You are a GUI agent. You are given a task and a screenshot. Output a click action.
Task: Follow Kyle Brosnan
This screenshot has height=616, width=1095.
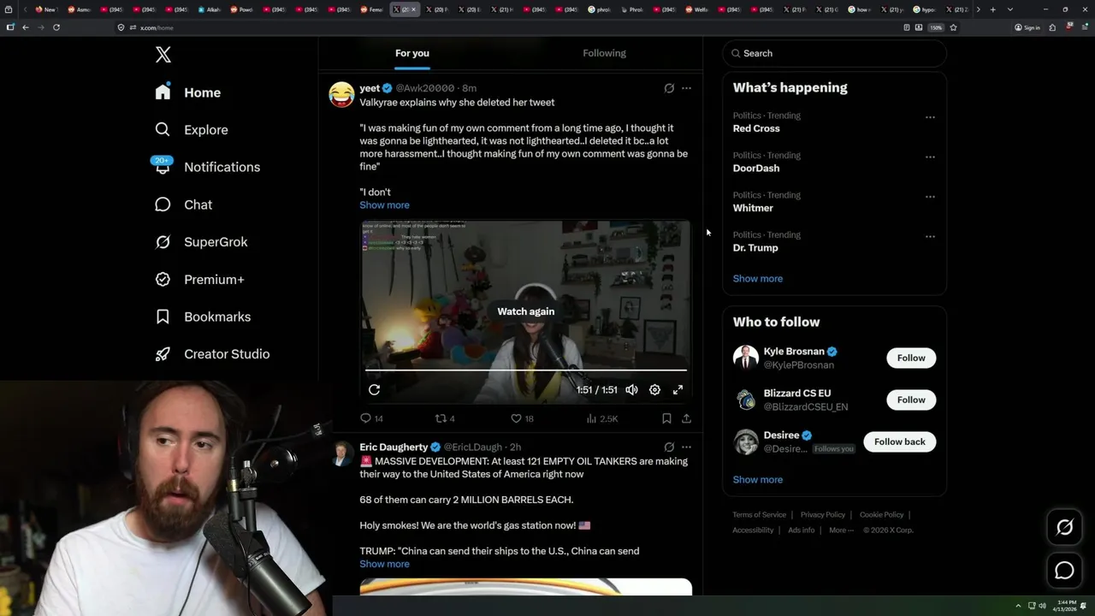pyautogui.click(x=911, y=358)
